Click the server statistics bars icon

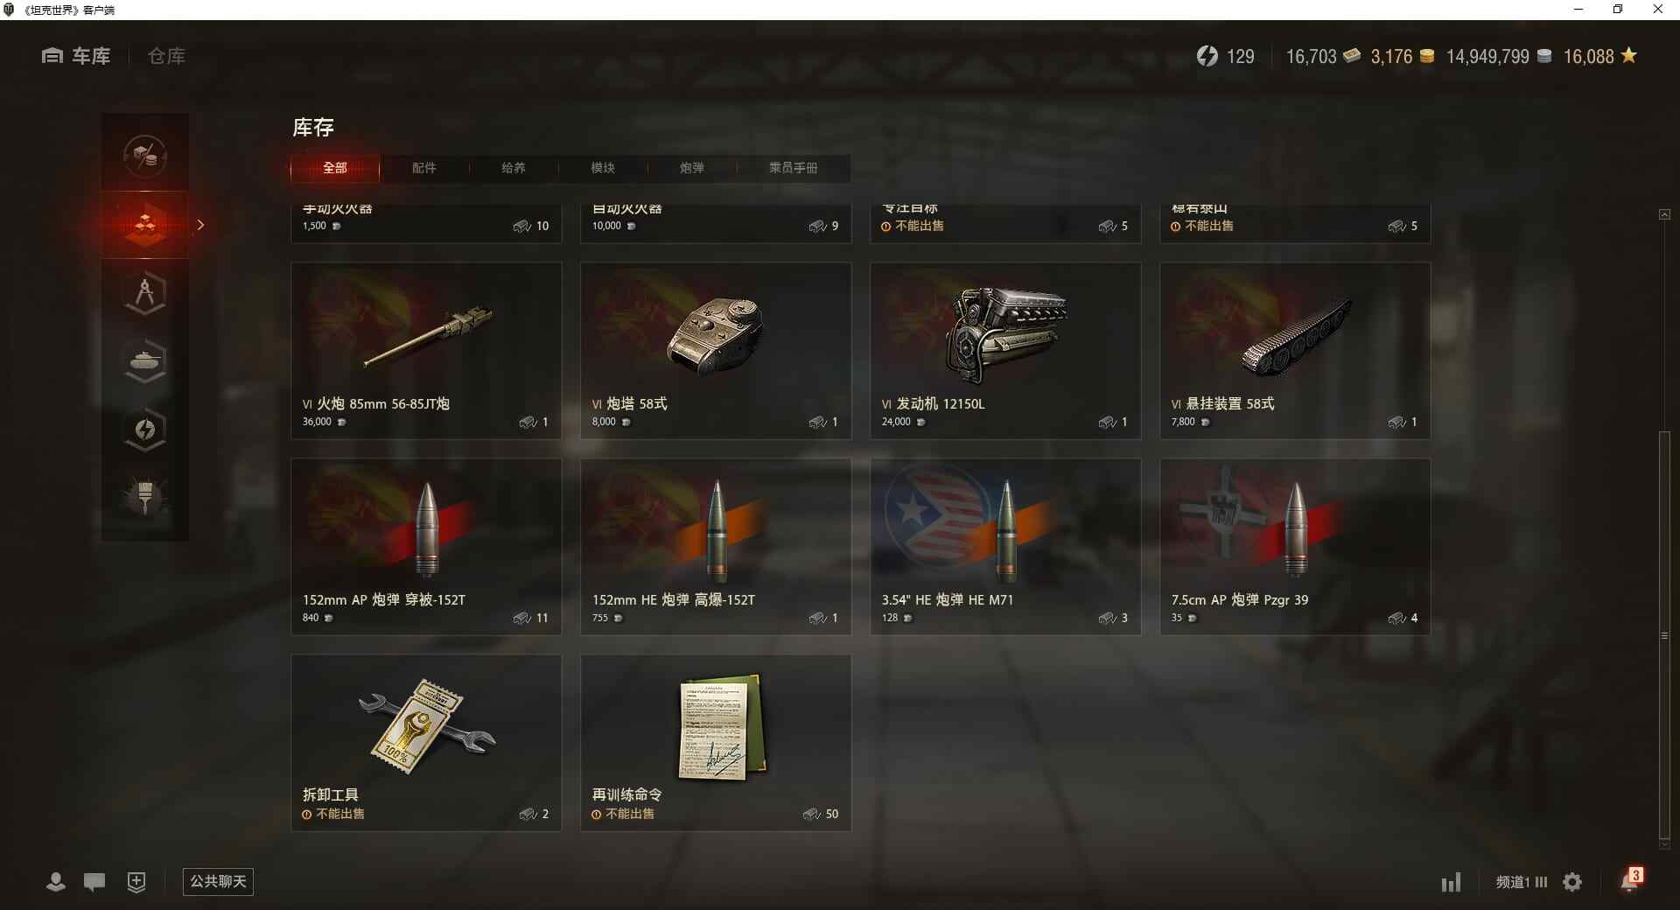pyautogui.click(x=1451, y=882)
